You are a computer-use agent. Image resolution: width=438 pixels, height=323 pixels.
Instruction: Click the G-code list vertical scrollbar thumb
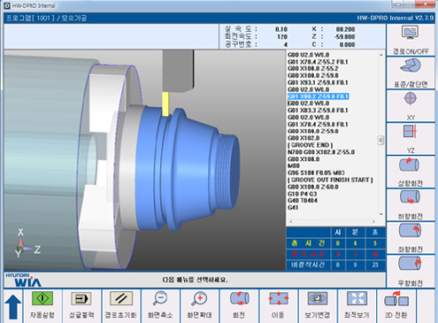tap(380, 140)
